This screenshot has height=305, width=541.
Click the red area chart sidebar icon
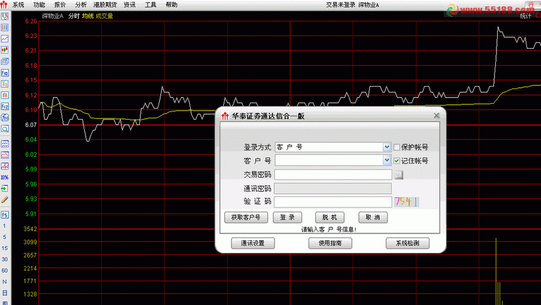(x=4, y=155)
